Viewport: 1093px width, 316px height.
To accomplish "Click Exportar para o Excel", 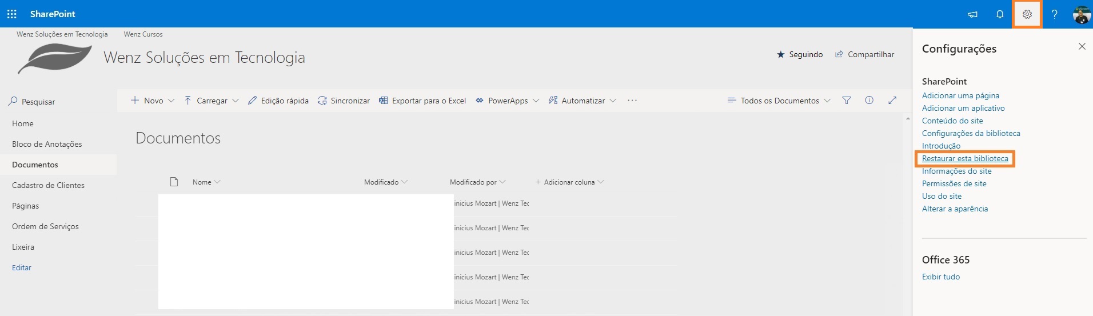I will click(x=422, y=101).
